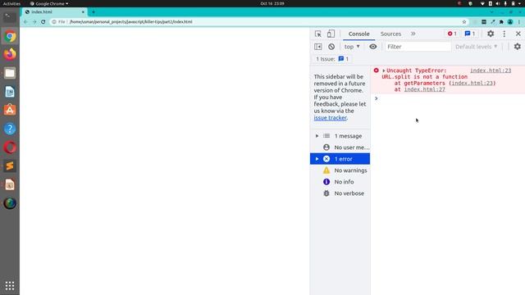Open the DevTools three-dot menu

point(504,34)
